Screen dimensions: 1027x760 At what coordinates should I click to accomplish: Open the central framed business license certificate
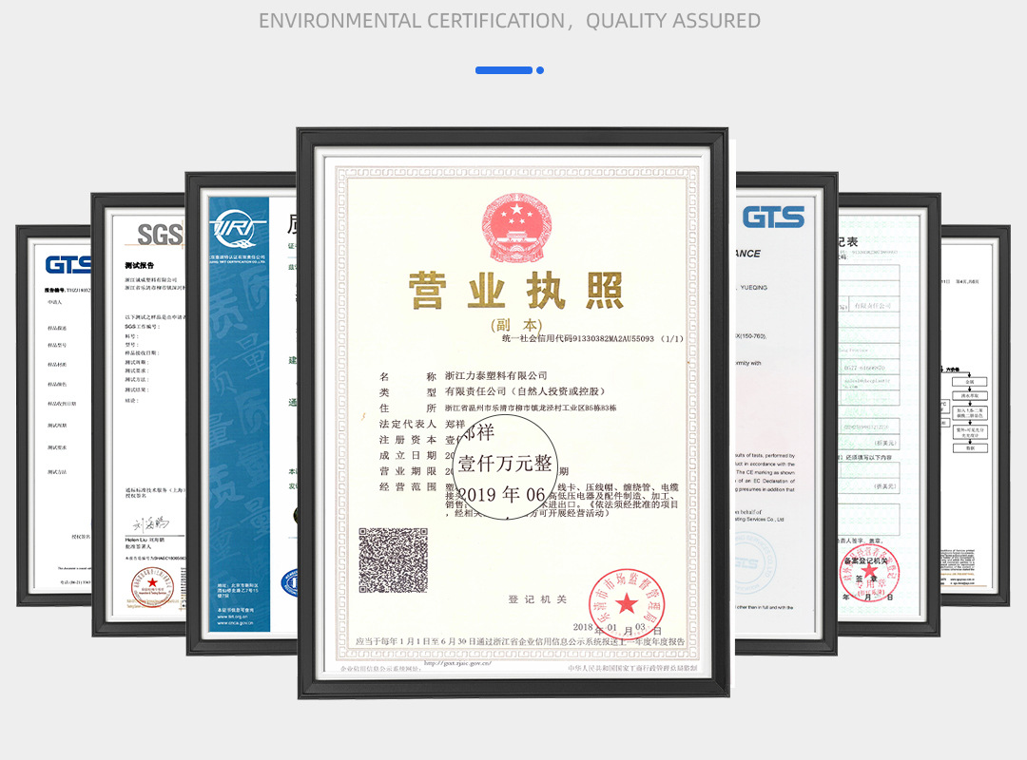[513, 413]
